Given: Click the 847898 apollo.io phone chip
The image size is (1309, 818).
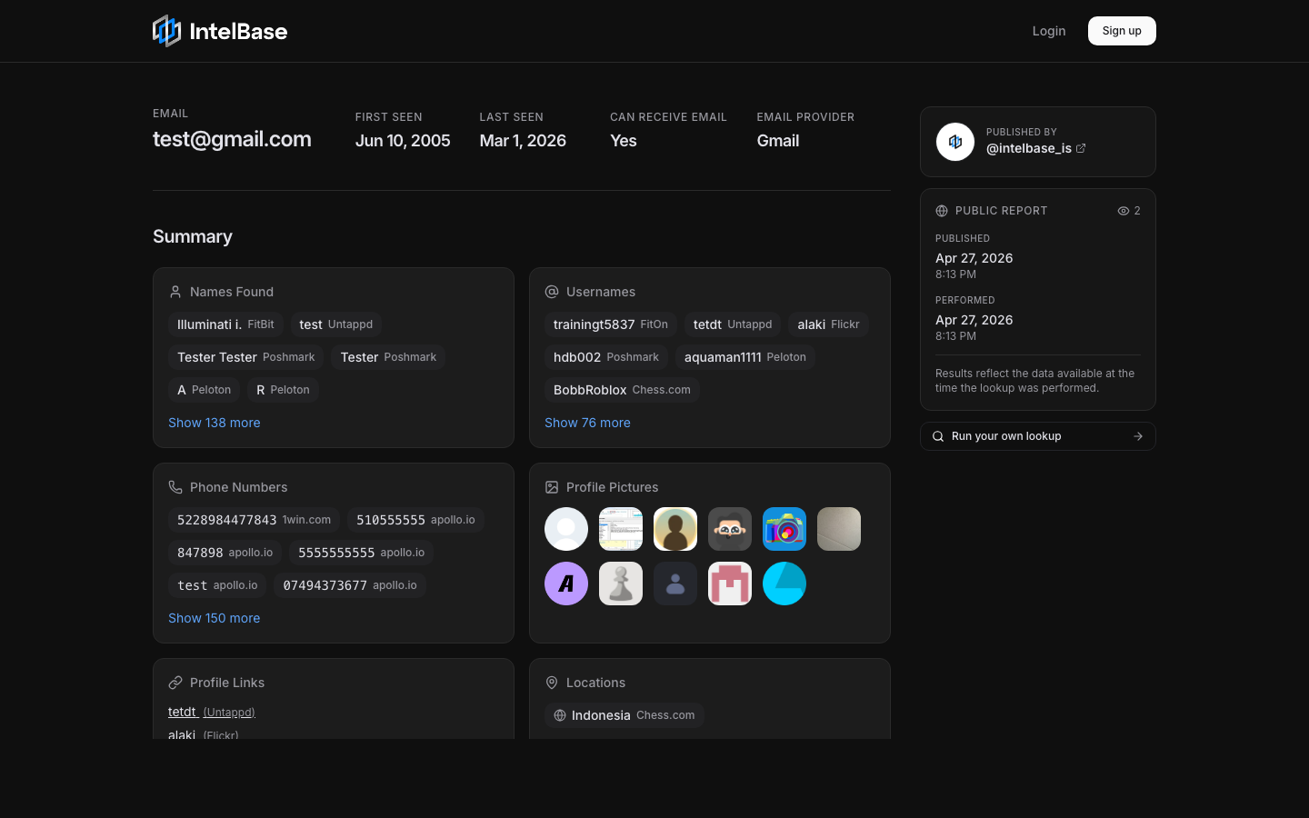Looking at the screenshot, I should (x=225, y=553).
